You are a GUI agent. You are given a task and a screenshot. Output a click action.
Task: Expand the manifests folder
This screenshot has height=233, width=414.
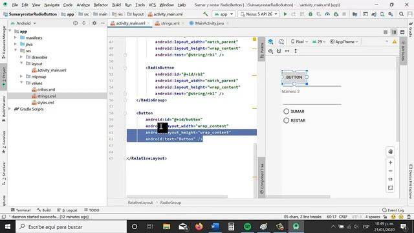pos(16,38)
